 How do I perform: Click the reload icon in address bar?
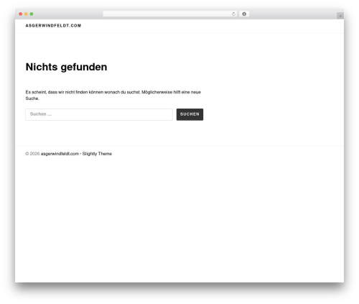(x=233, y=14)
